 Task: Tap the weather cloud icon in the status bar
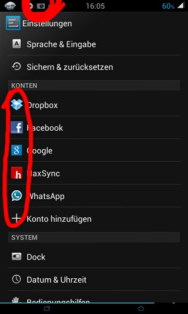(10, 6)
